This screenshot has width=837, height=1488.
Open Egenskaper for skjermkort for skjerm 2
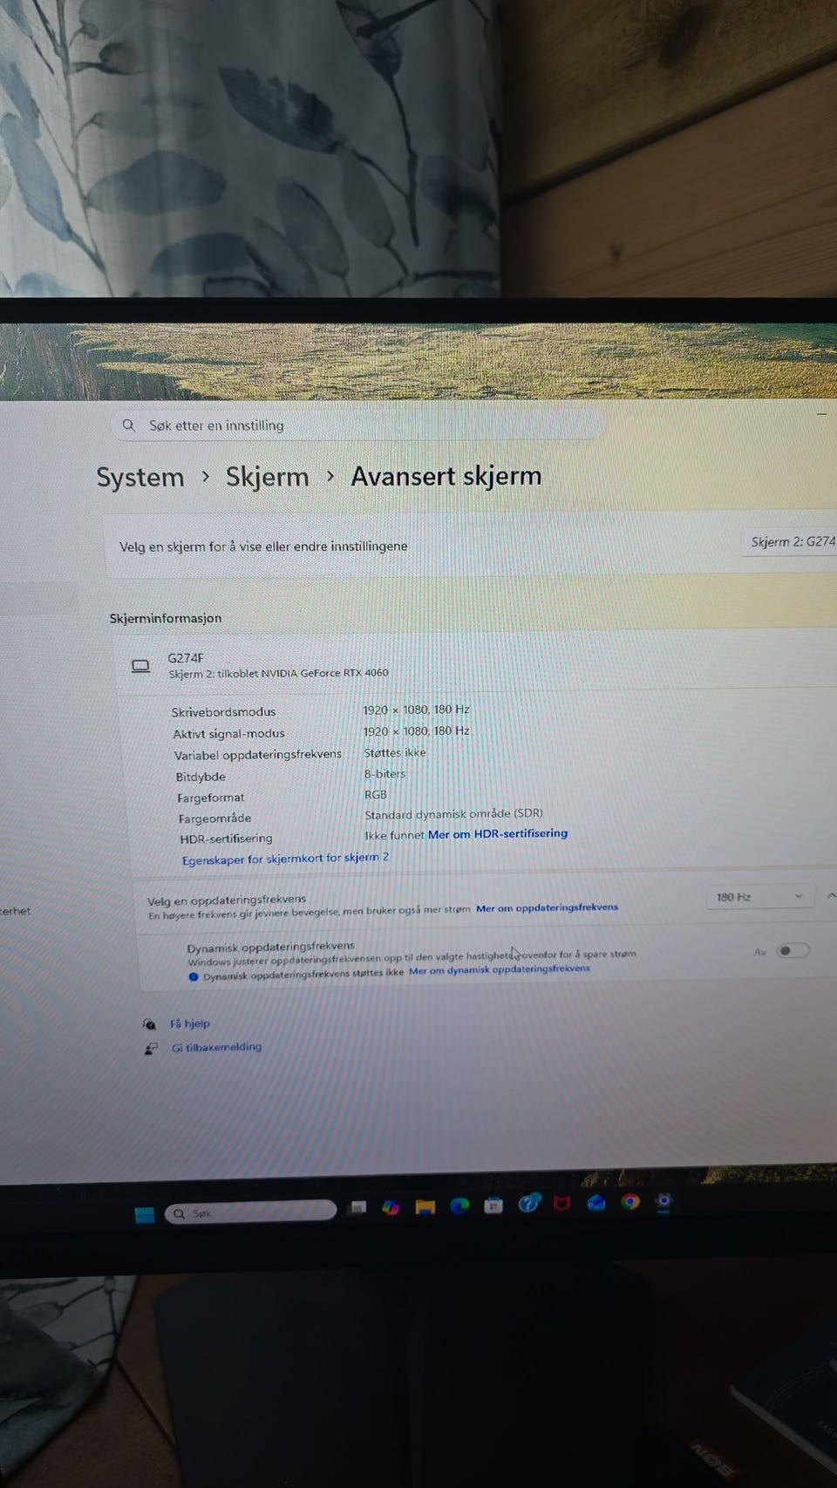286,859
